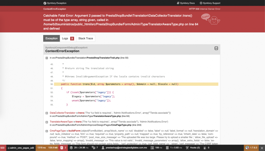Click the error exclamation icon in toolbar

point(62,148)
